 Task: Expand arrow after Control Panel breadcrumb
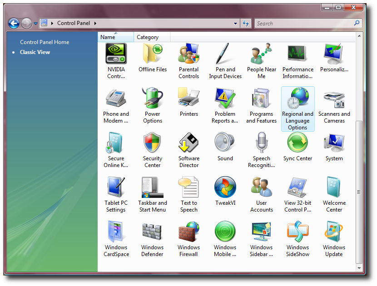click(x=95, y=23)
